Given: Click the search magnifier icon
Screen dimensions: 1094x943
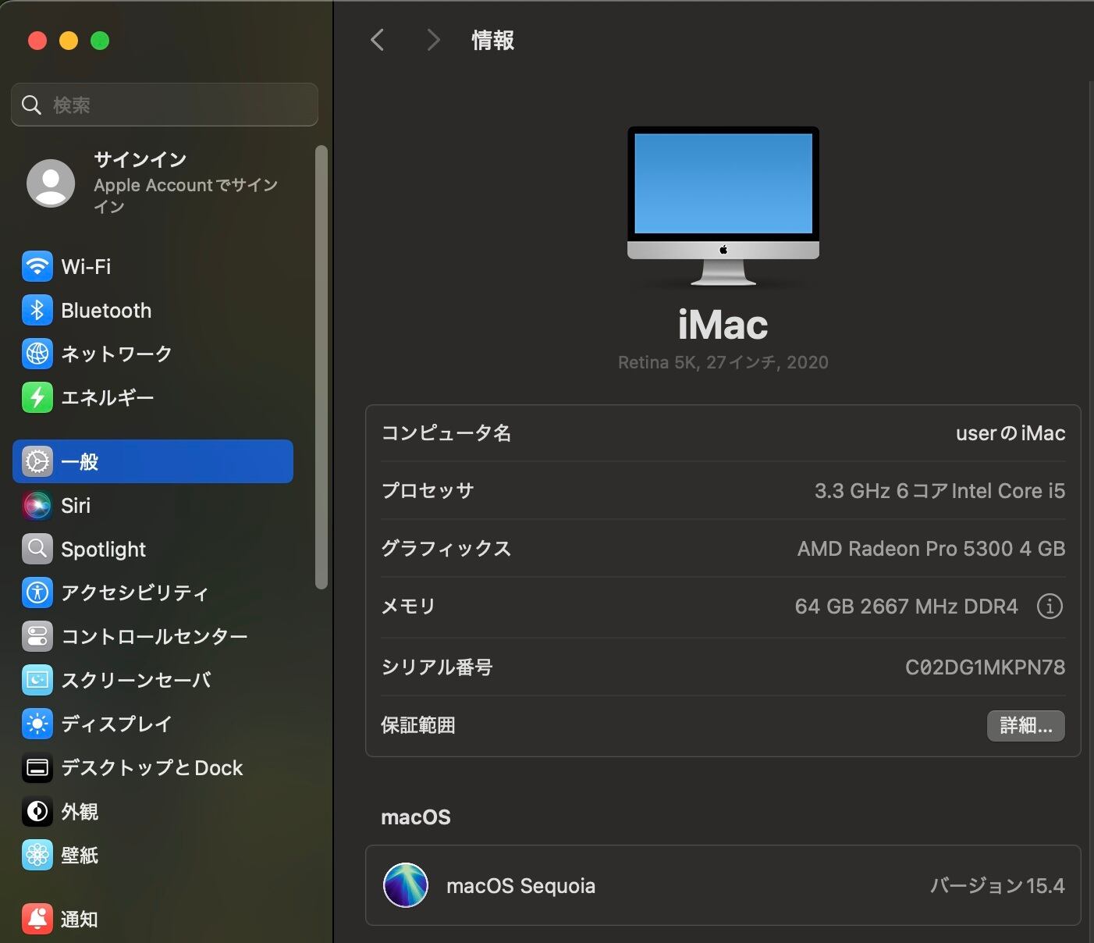Looking at the screenshot, I should pos(31,105).
